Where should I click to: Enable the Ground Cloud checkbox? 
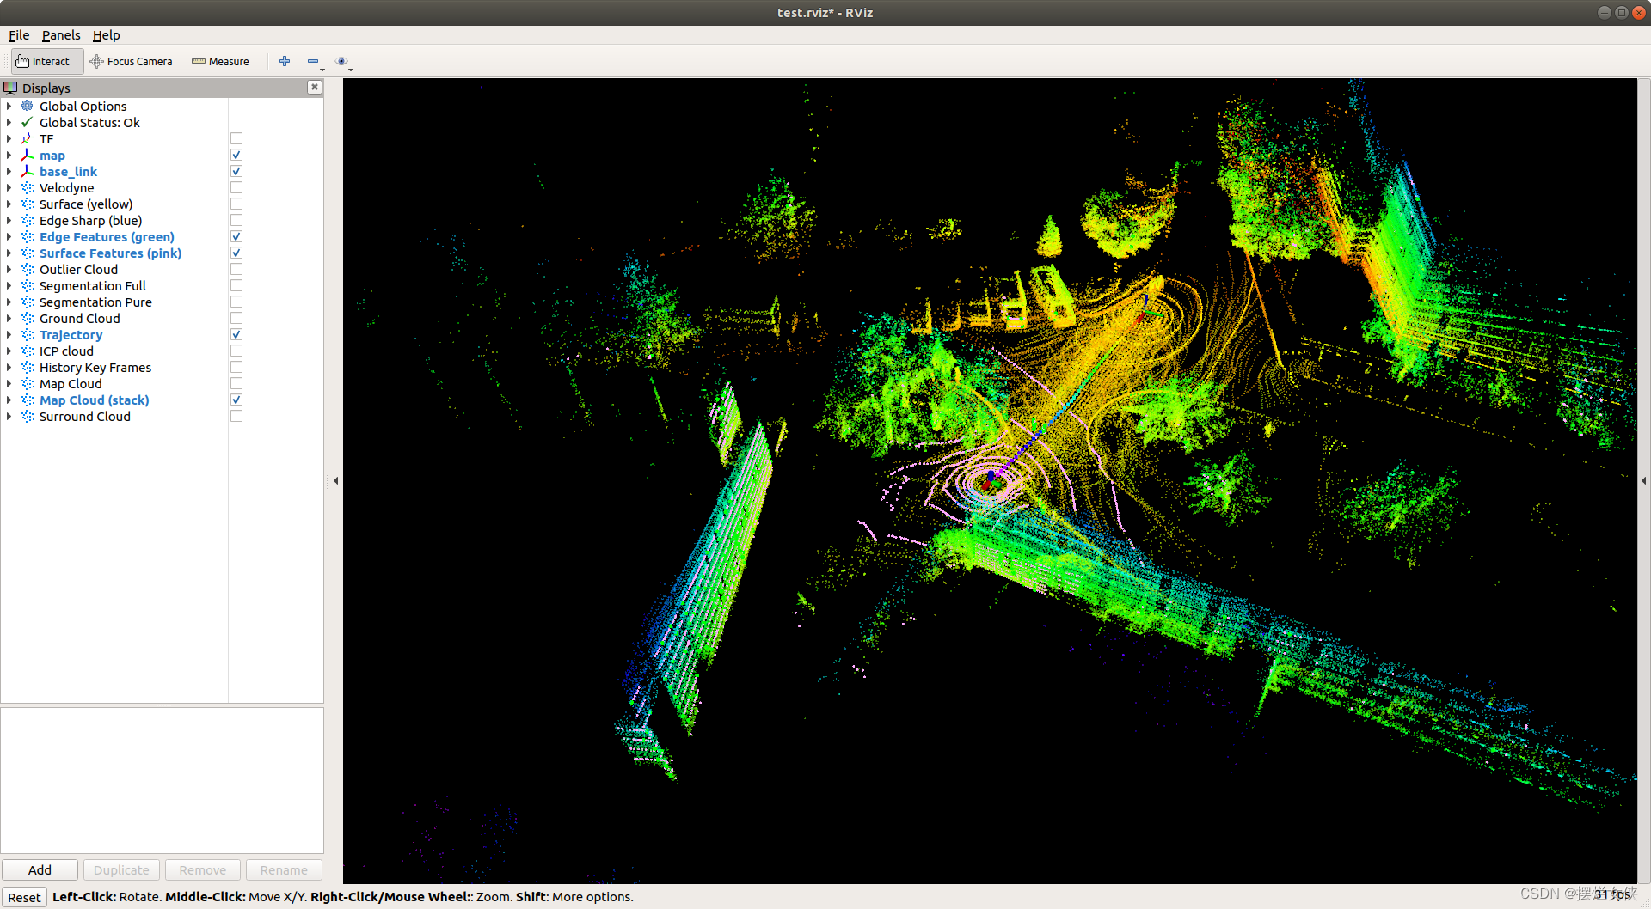[236, 318]
